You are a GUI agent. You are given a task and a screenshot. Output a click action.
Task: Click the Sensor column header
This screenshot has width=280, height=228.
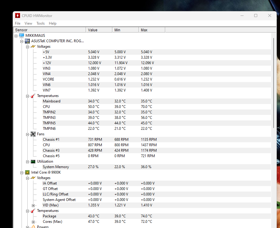point(50,30)
